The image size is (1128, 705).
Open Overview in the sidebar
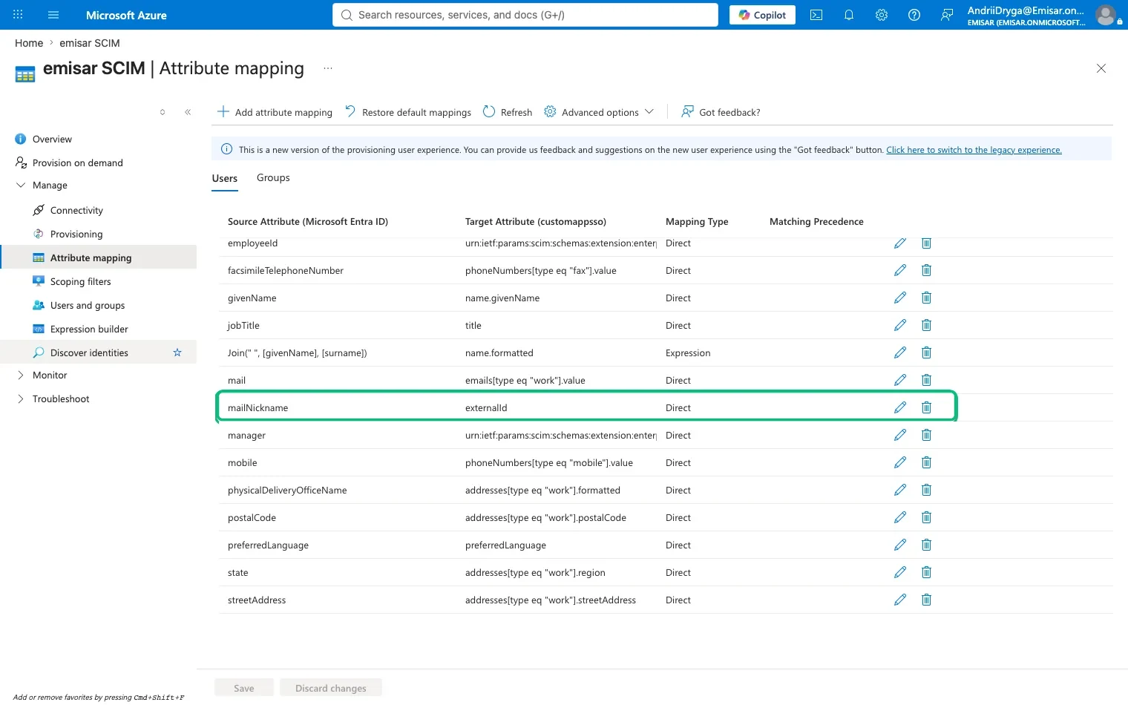(x=52, y=139)
